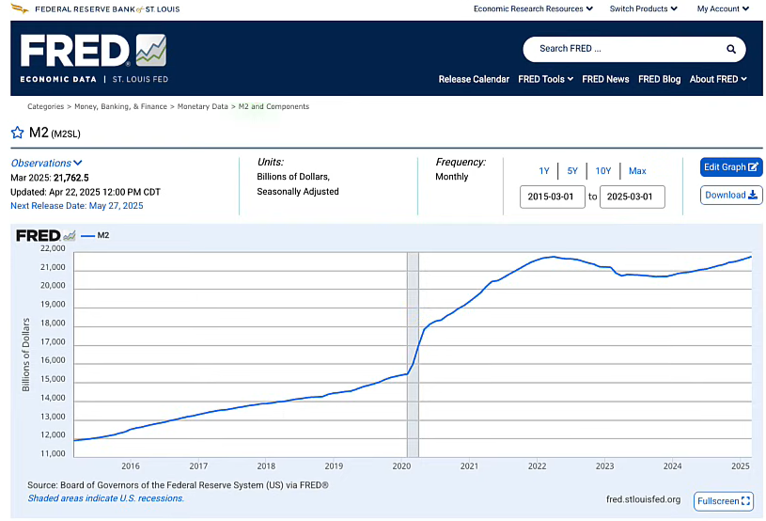This screenshot has width=766, height=521.
Task: Open the FRED Tools dropdown menu
Action: (546, 79)
